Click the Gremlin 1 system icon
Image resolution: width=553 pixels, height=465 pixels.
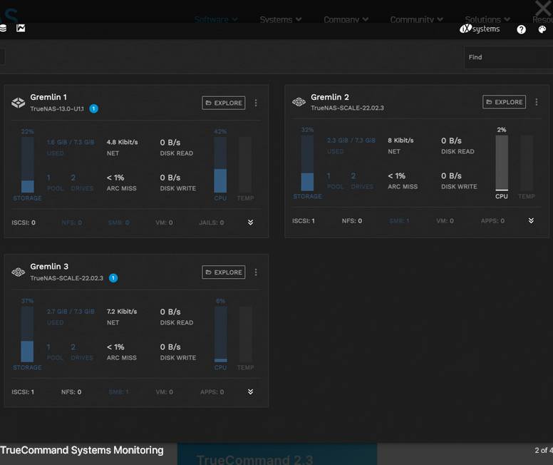pyautogui.click(x=19, y=103)
